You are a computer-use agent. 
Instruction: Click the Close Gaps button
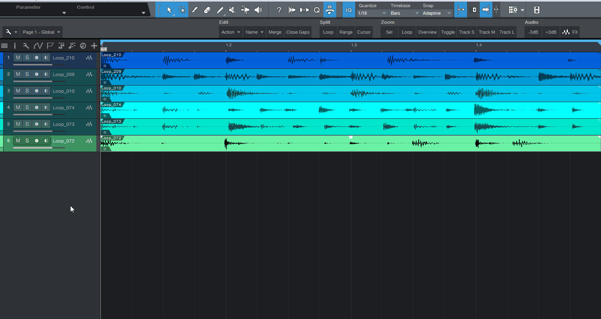click(298, 32)
